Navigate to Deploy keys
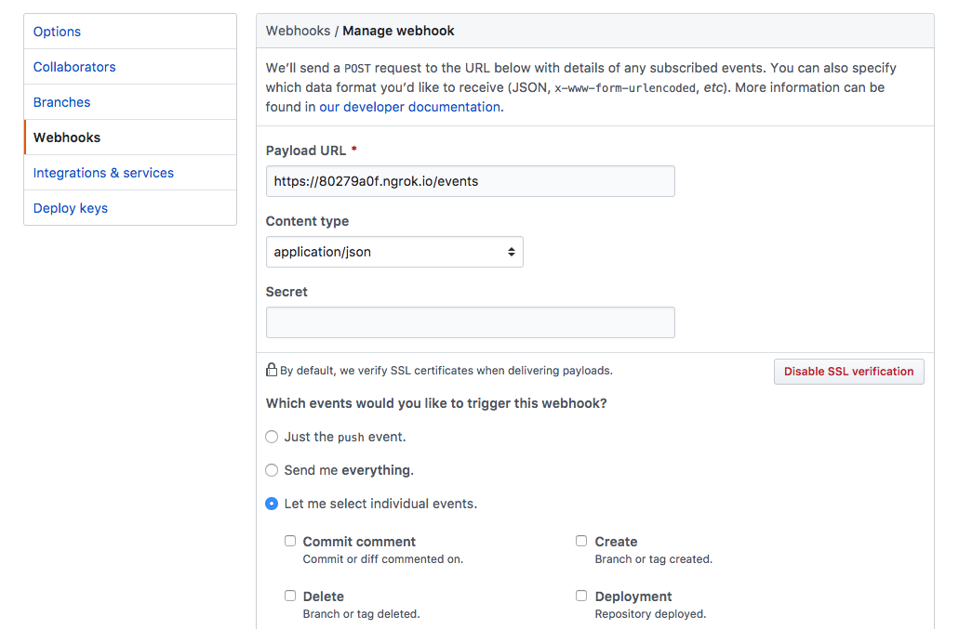 tap(71, 208)
